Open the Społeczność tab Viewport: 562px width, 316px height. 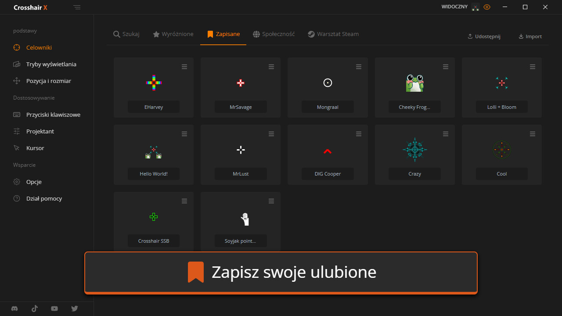click(x=274, y=34)
